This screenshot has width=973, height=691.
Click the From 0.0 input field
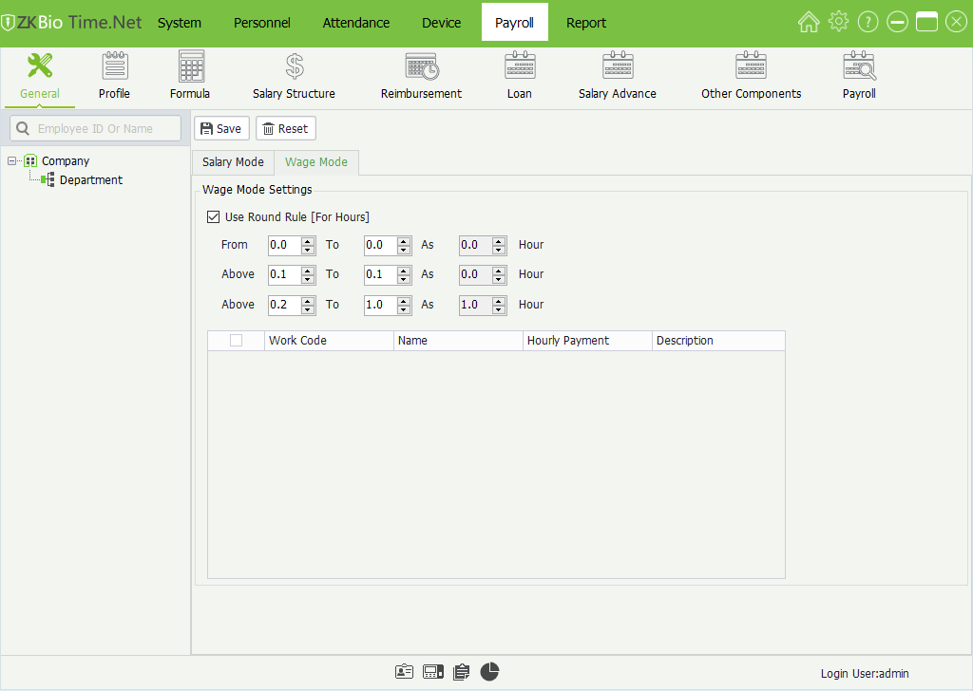285,246
